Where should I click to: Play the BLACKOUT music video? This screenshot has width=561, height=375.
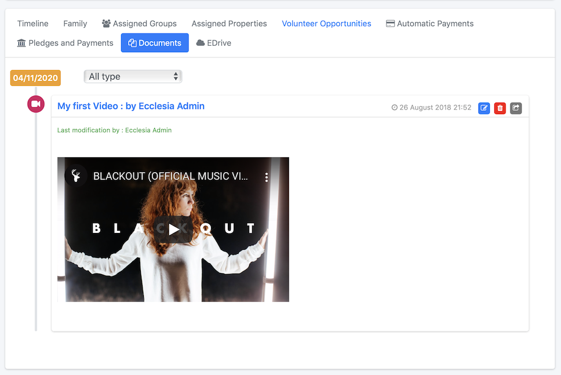(x=173, y=230)
